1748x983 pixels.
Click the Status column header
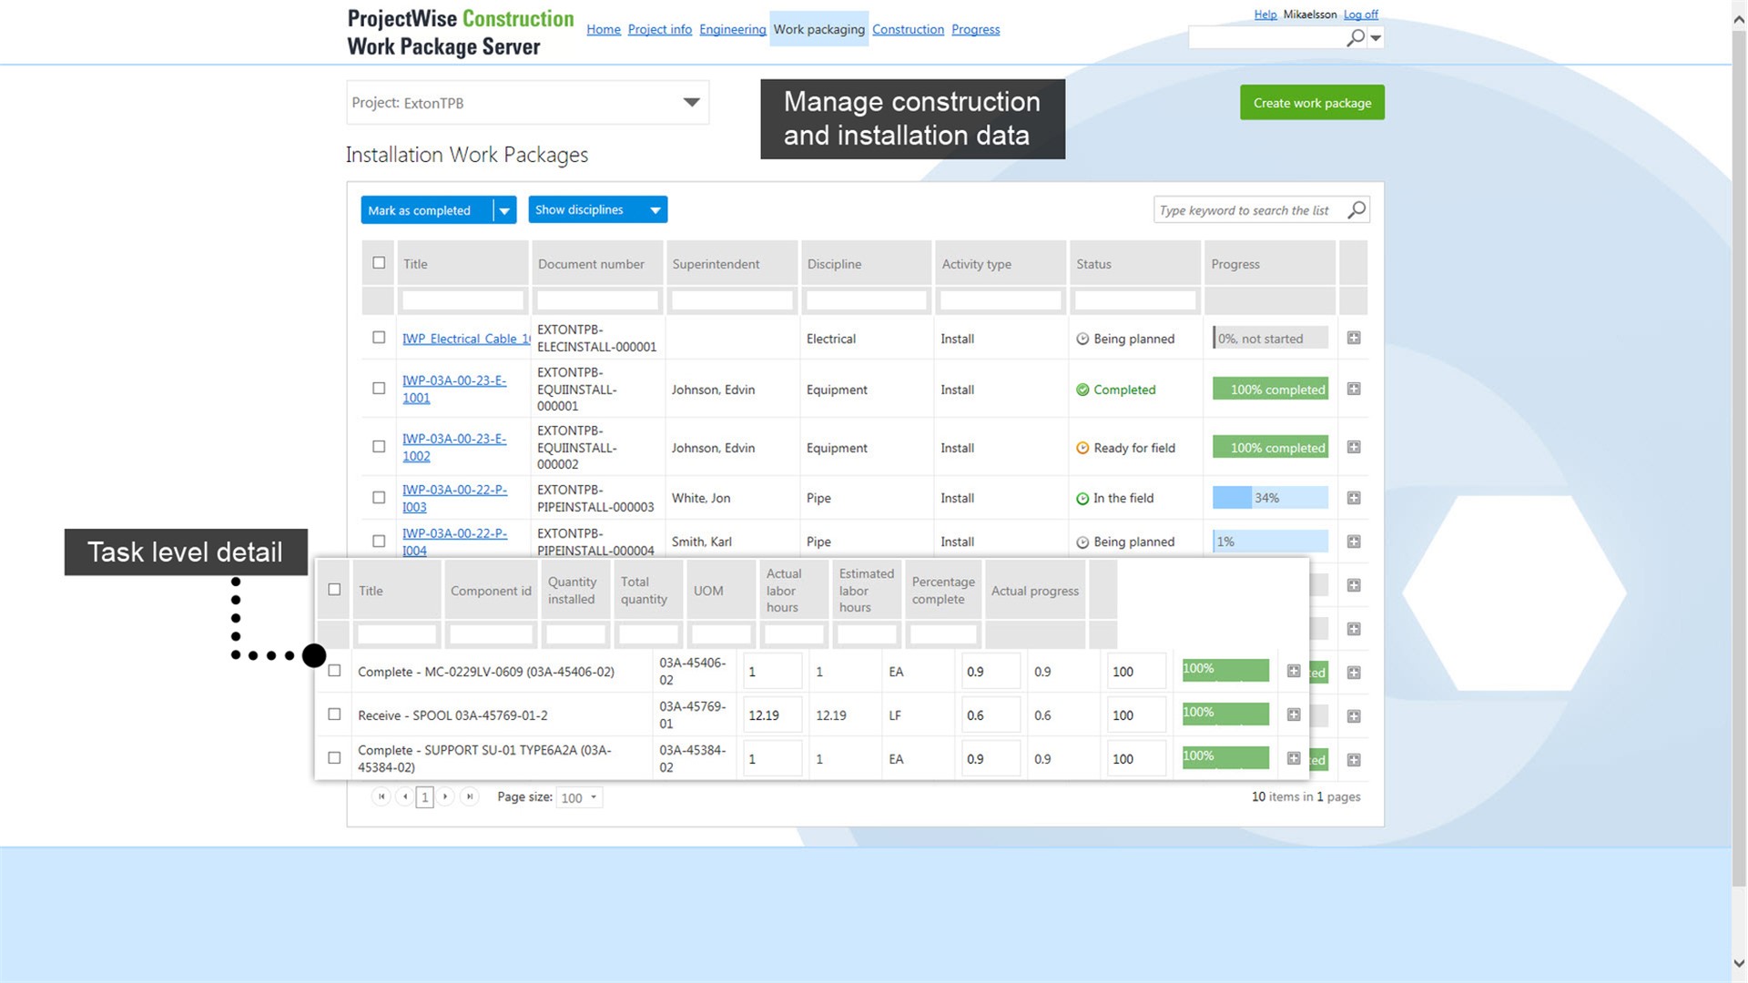tap(1134, 264)
